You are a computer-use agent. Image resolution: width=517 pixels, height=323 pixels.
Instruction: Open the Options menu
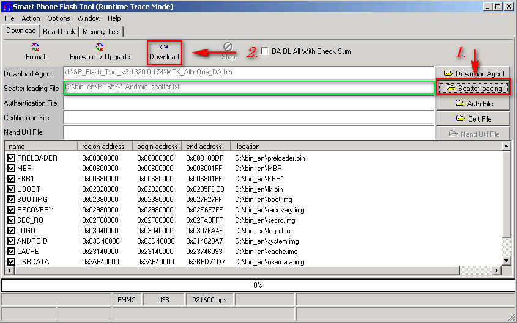[58, 18]
